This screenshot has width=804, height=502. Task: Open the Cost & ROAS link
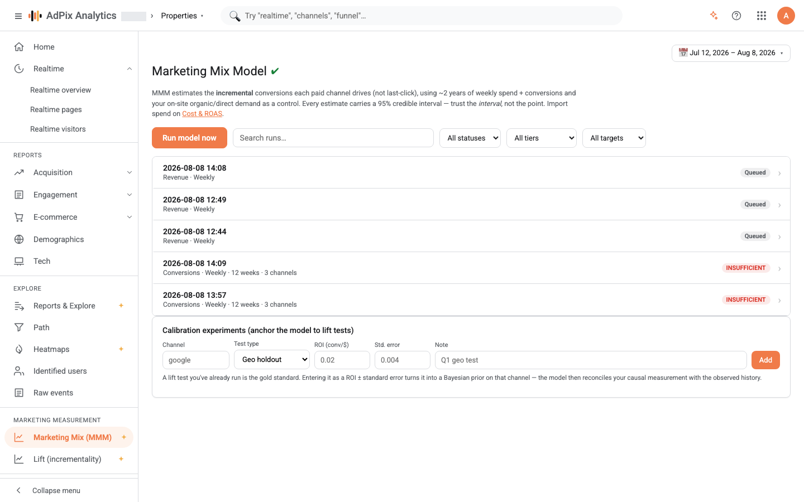[202, 114]
